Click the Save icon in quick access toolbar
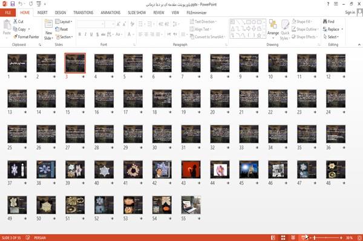363x241 pixels. click(x=13, y=4)
